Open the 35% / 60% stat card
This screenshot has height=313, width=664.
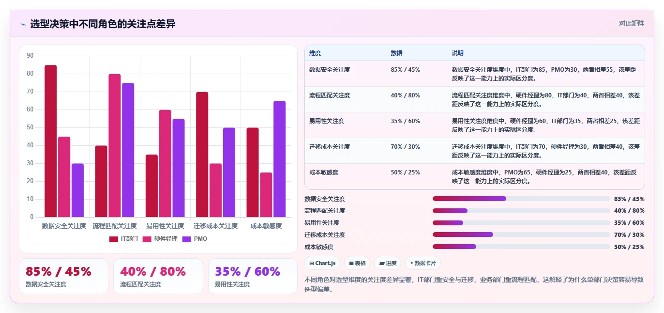(x=253, y=276)
